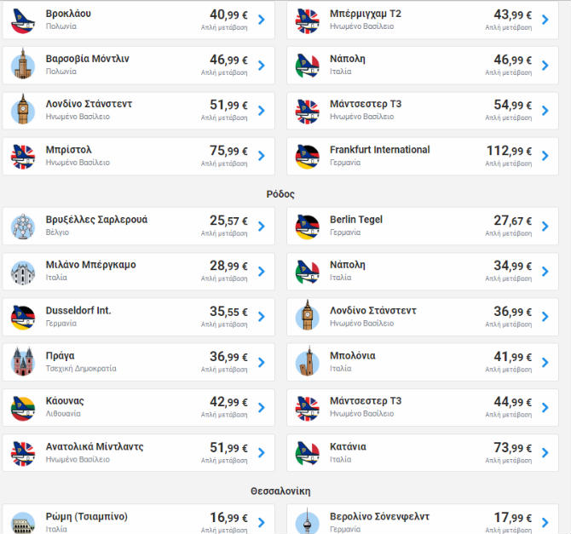Expand the Βροκλάου flight using its arrow
This screenshot has height=534, width=571.
tap(261, 20)
